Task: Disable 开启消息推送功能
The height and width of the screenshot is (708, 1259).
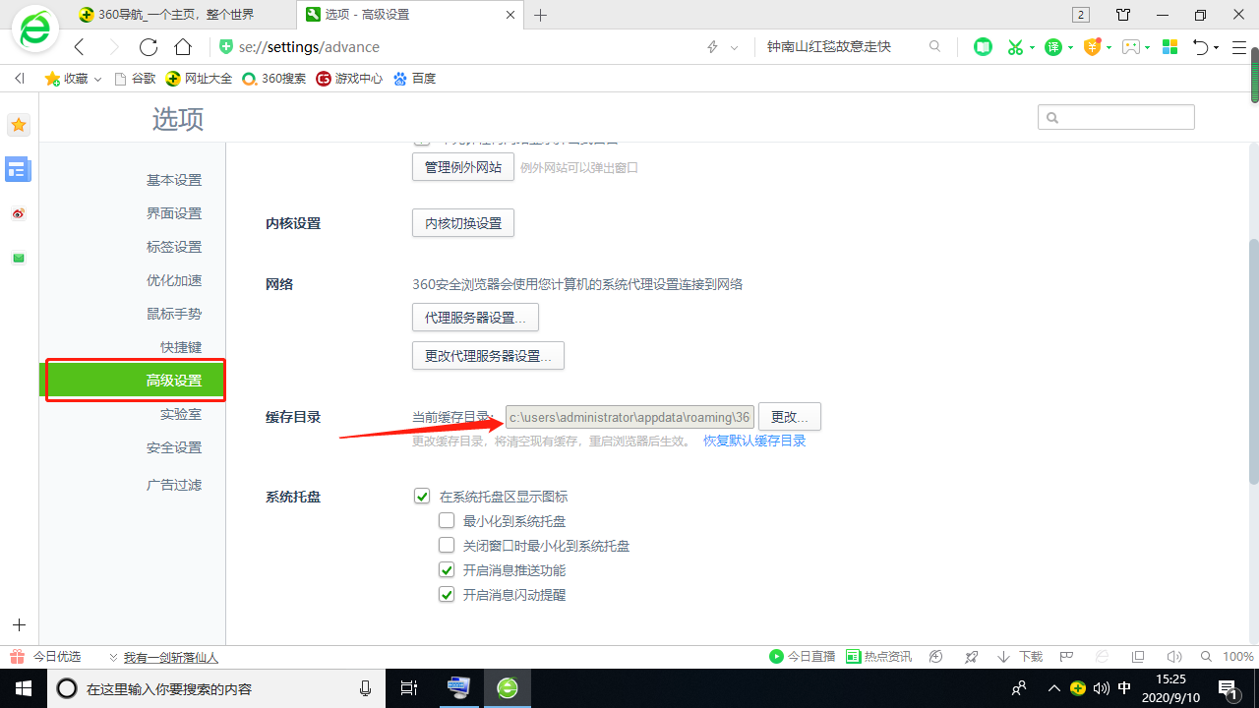Action: click(x=447, y=569)
